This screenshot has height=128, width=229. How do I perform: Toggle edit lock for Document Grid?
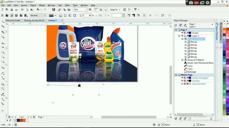tap(187, 84)
